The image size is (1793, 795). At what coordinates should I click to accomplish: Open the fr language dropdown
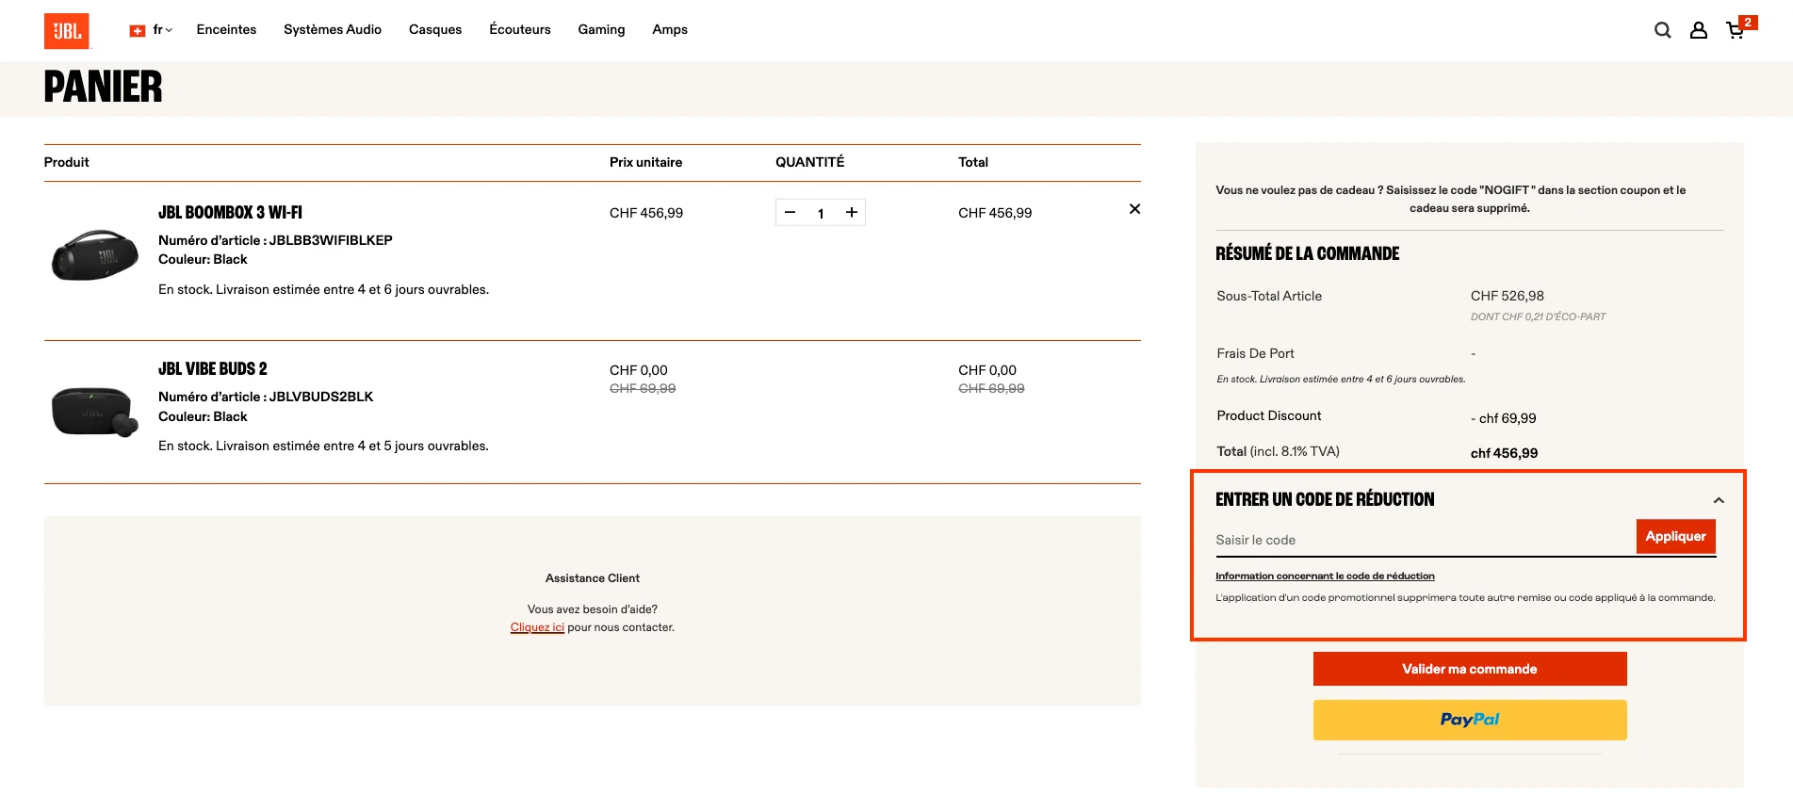point(162,30)
